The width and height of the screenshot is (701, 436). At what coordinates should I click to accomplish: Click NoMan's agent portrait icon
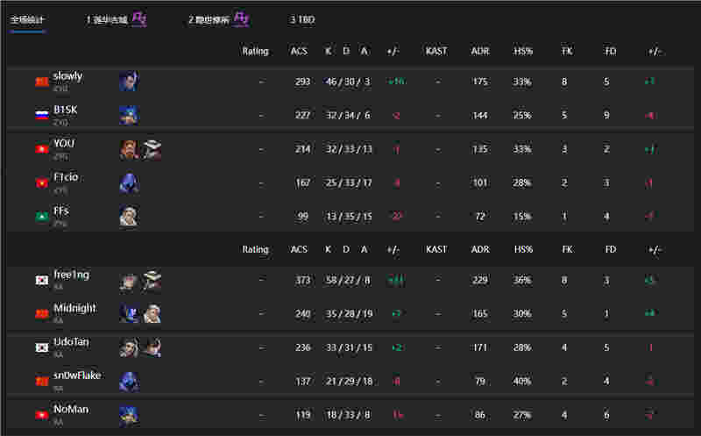[x=128, y=414]
